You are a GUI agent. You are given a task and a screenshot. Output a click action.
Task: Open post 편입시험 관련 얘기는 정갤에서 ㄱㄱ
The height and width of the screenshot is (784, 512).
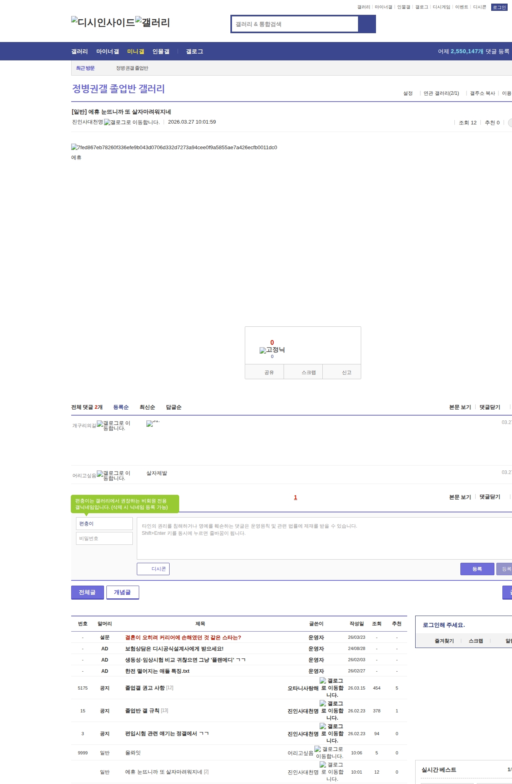pos(167,734)
